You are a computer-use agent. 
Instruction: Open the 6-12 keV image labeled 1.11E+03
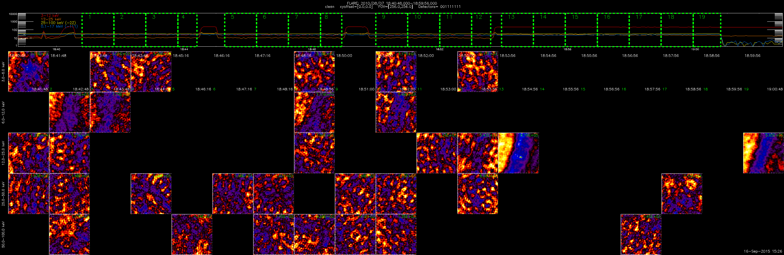314,113
